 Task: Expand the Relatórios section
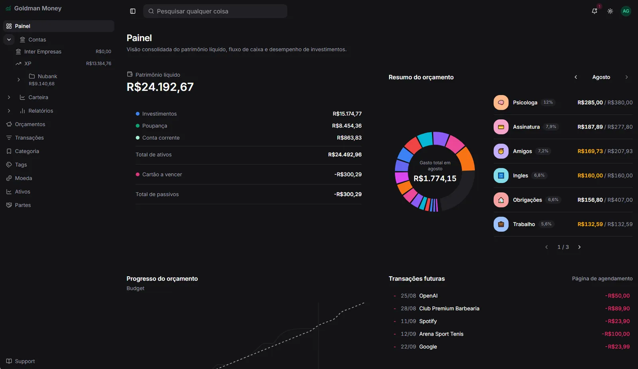(9, 111)
